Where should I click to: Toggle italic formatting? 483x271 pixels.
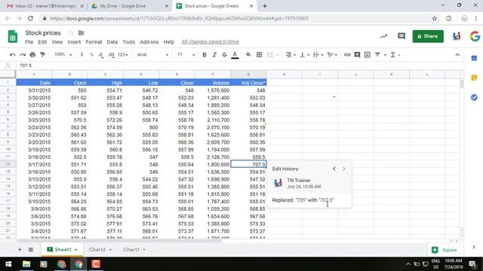pyautogui.click(x=214, y=55)
